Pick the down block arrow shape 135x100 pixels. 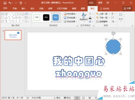[19, 18]
